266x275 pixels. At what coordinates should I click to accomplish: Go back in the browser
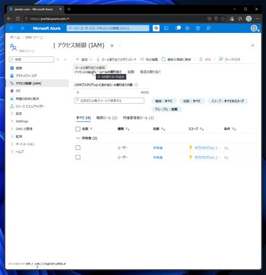(9, 19)
